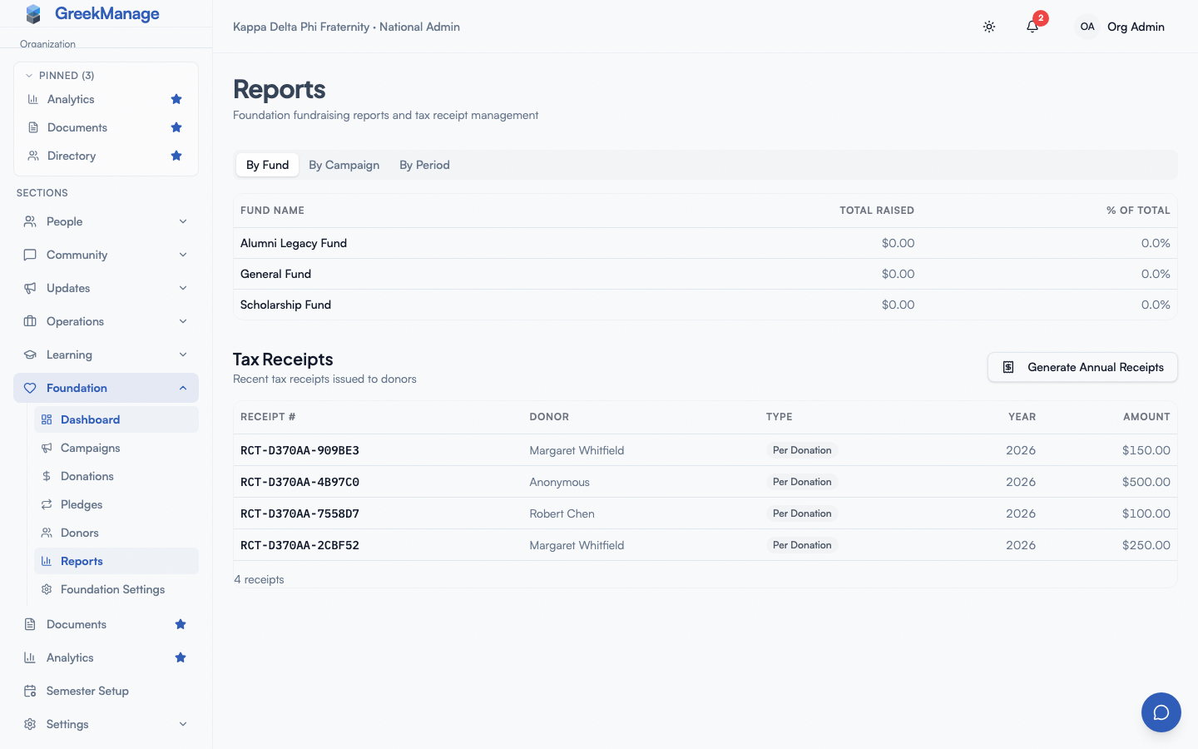Open the chat bubble help button
Viewport: 1198px width, 749px height.
tap(1161, 712)
